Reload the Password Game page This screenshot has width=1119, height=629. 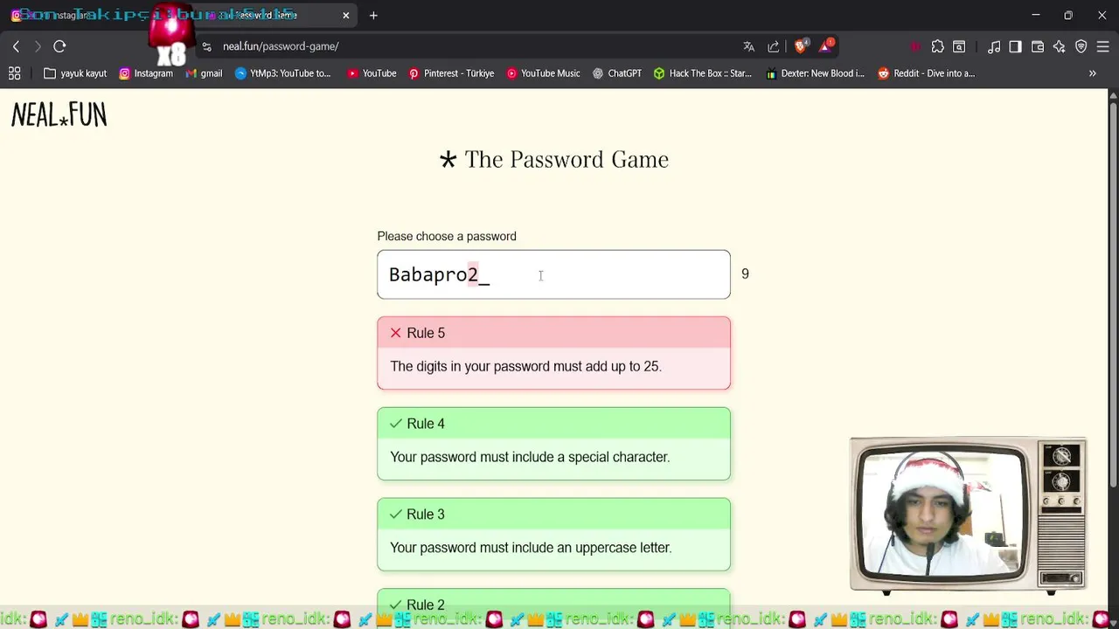click(59, 46)
